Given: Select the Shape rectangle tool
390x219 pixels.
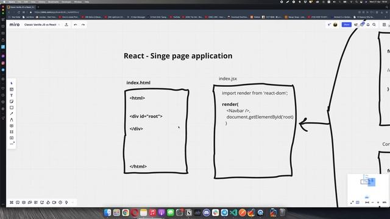Looking at the screenshot, I should (x=12, y=108).
